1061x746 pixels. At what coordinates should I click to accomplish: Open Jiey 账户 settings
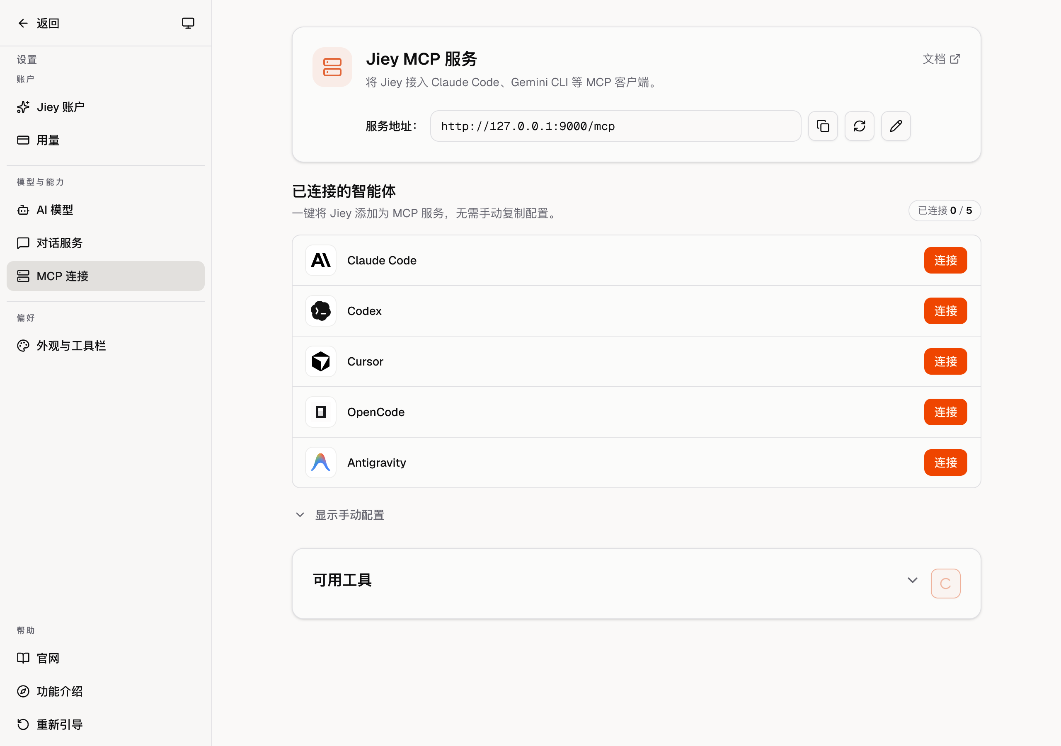(x=105, y=107)
